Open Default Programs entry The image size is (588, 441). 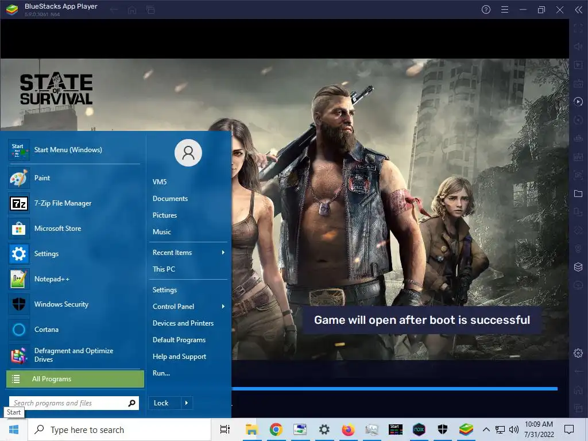(179, 340)
